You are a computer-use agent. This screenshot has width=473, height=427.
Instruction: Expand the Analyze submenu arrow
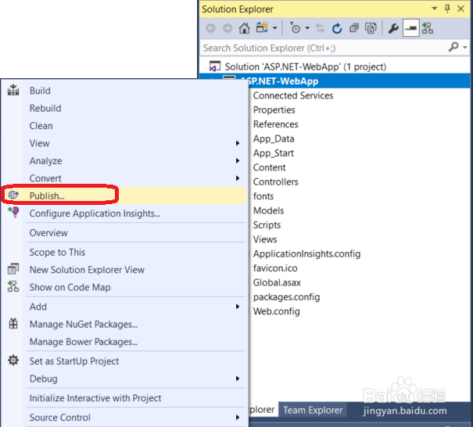click(238, 160)
